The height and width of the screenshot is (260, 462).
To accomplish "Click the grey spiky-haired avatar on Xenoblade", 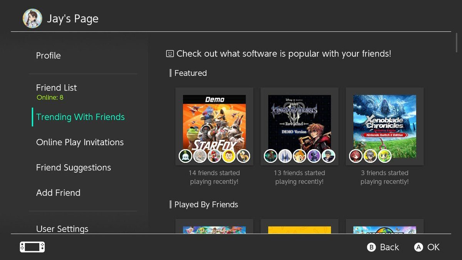I will (x=370, y=156).
